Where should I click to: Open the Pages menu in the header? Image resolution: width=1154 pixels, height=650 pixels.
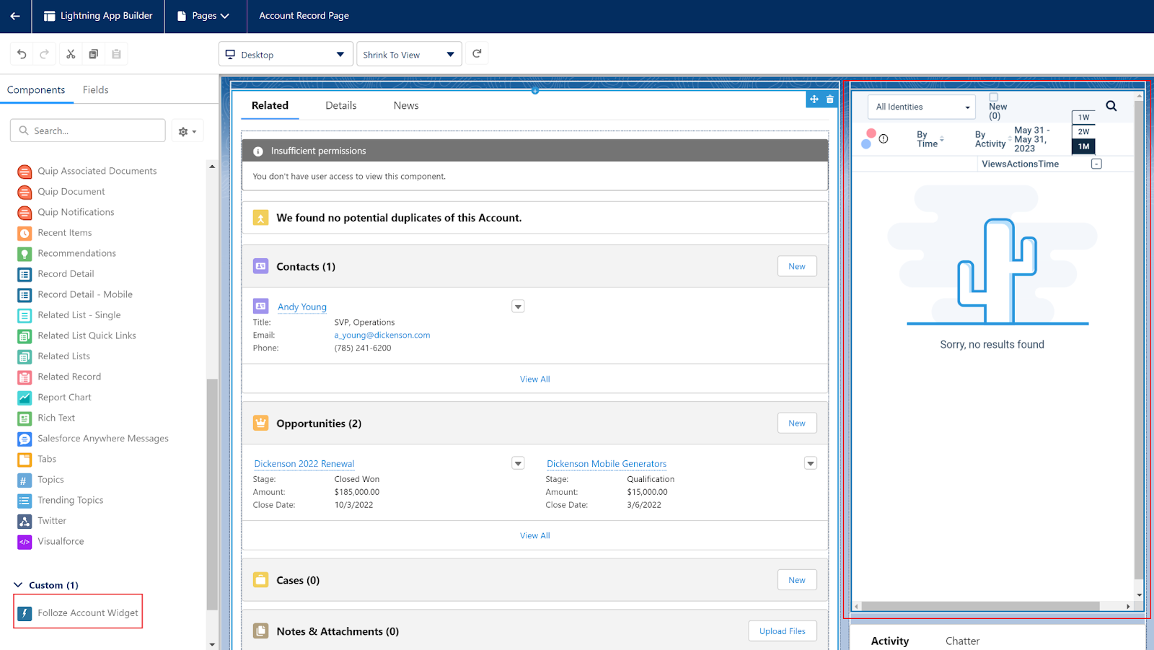click(206, 15)
